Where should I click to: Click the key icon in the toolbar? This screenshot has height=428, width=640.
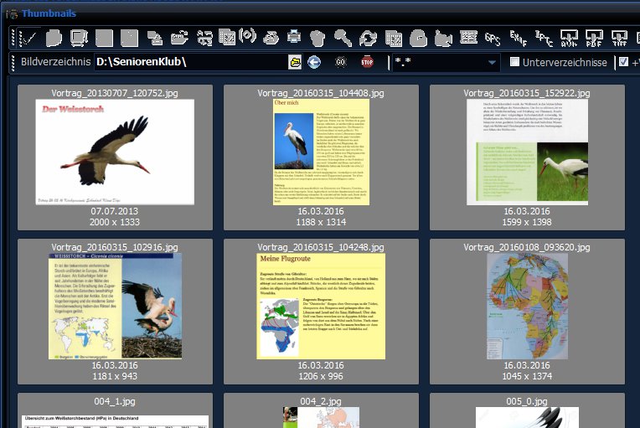[x=343, y=38]
